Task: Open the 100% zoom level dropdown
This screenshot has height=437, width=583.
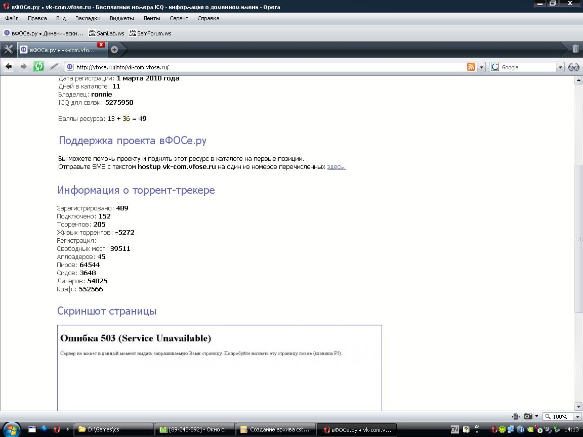Action: (577, 417)
